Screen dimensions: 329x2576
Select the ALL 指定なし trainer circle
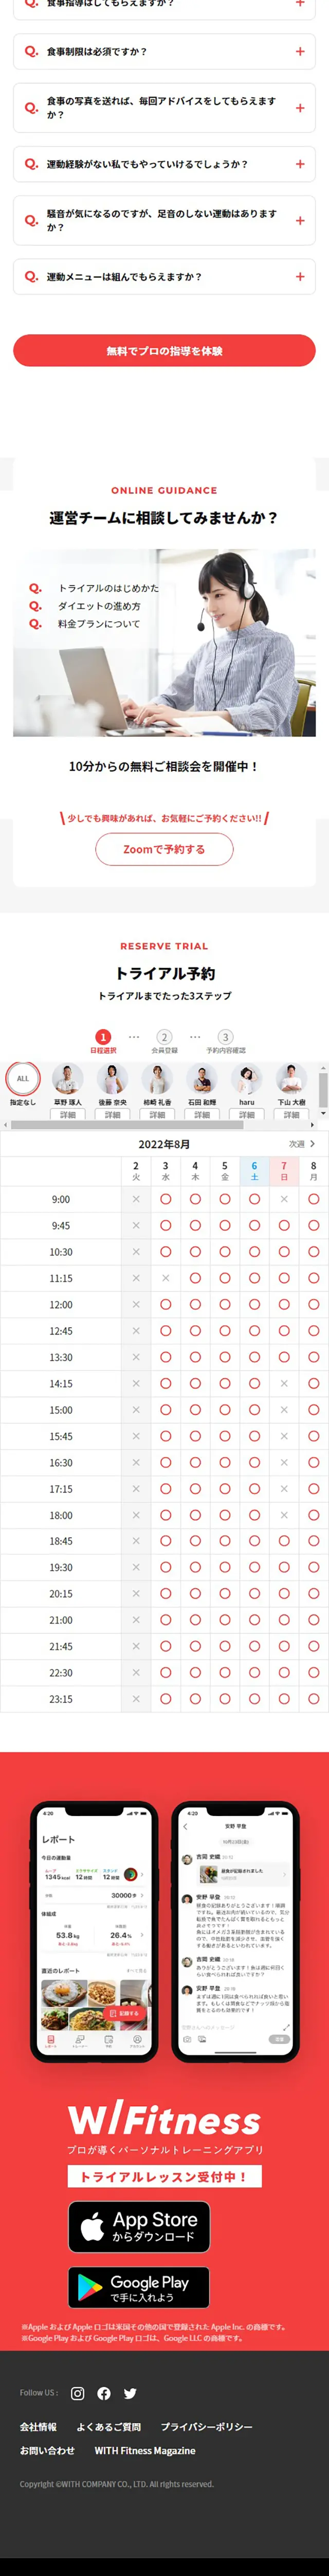(x=23, y=1079)
